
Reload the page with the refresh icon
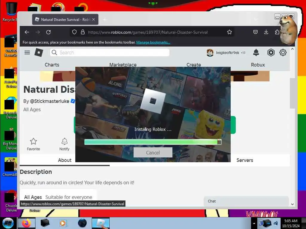[48, 32]
